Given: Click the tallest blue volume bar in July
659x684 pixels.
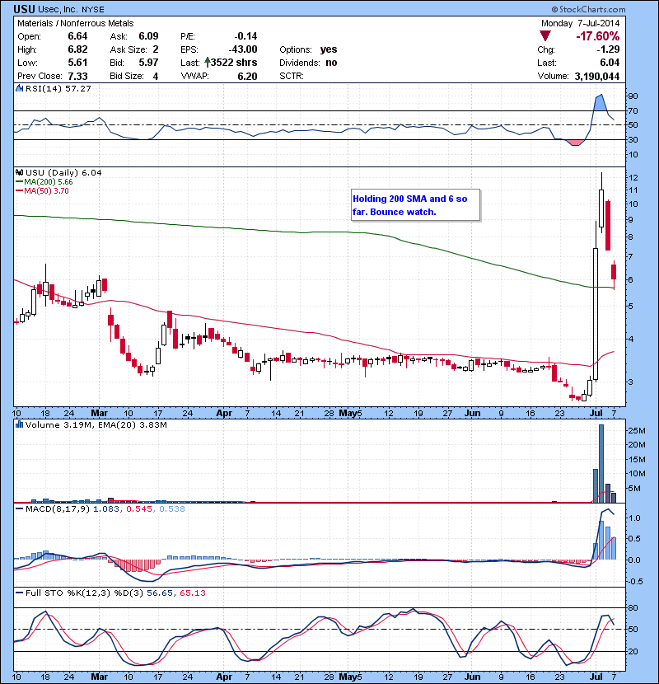Looking at the screenshot, I should pyautogui.click(x=601, y=463).
